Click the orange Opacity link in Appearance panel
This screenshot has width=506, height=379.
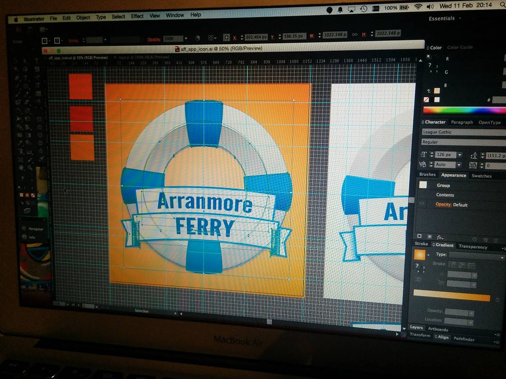tap(444, 204)
